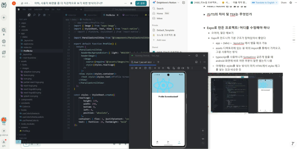Open useThemeColor.ts in the file tree
The image size is (297, 149).
[30, 120]
